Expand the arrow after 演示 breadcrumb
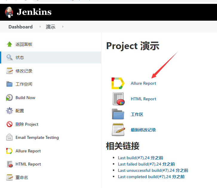Screen dimensions: 217x188 point(63,27)
